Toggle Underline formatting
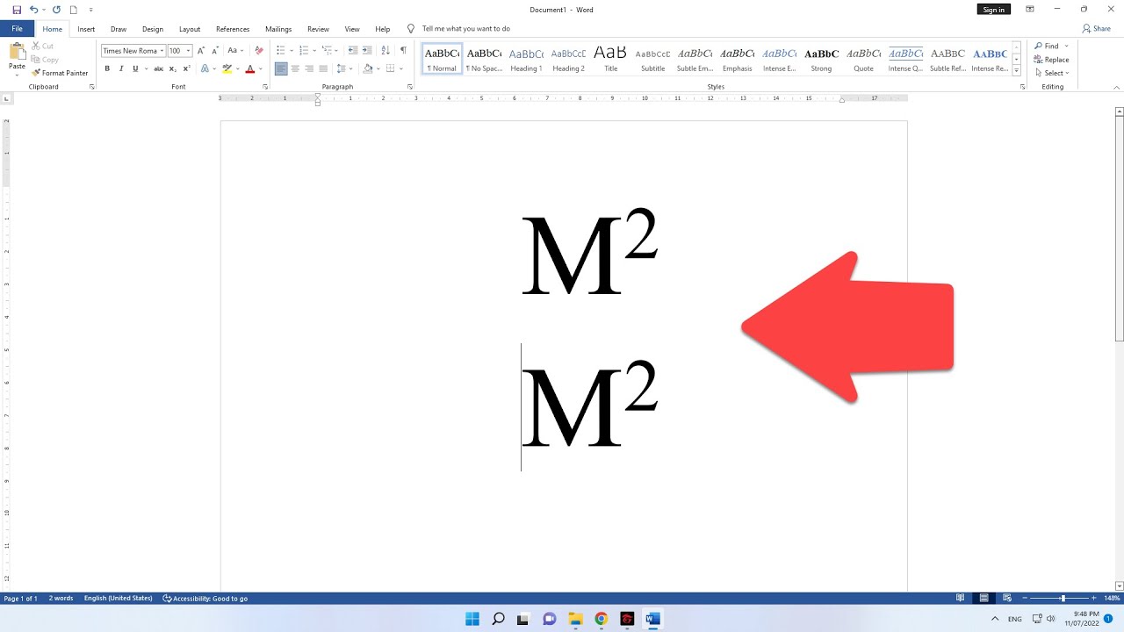The width and height of the screenshot is (1124, 632). point(135,68)
